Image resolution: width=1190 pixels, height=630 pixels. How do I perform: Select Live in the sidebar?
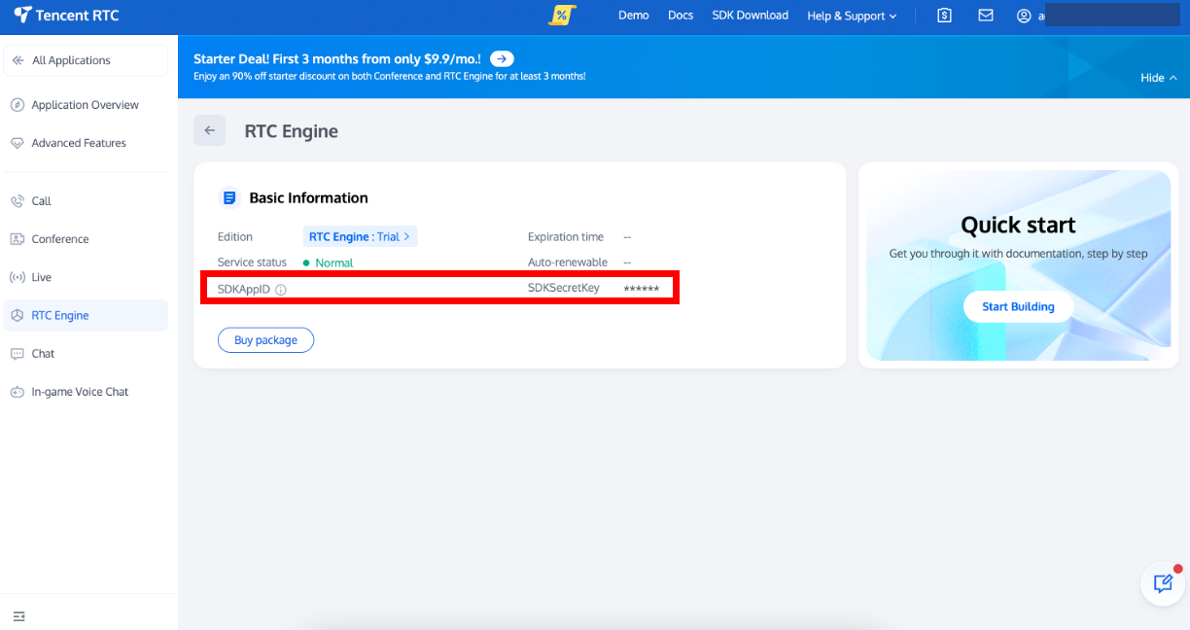[86, 277]
